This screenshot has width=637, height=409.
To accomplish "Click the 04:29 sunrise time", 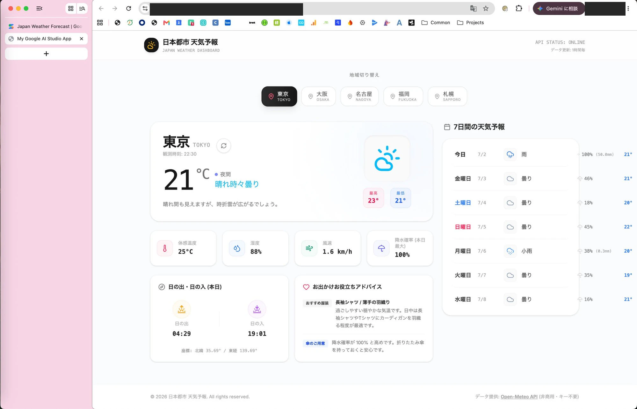I will pos(182,334).
